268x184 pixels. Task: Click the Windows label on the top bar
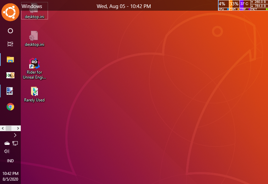tap(32, 6)
